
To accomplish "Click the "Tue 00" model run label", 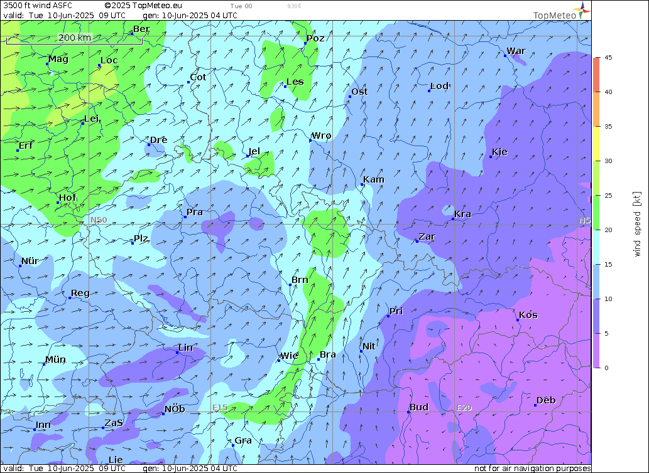I will [x=241, y=6].
